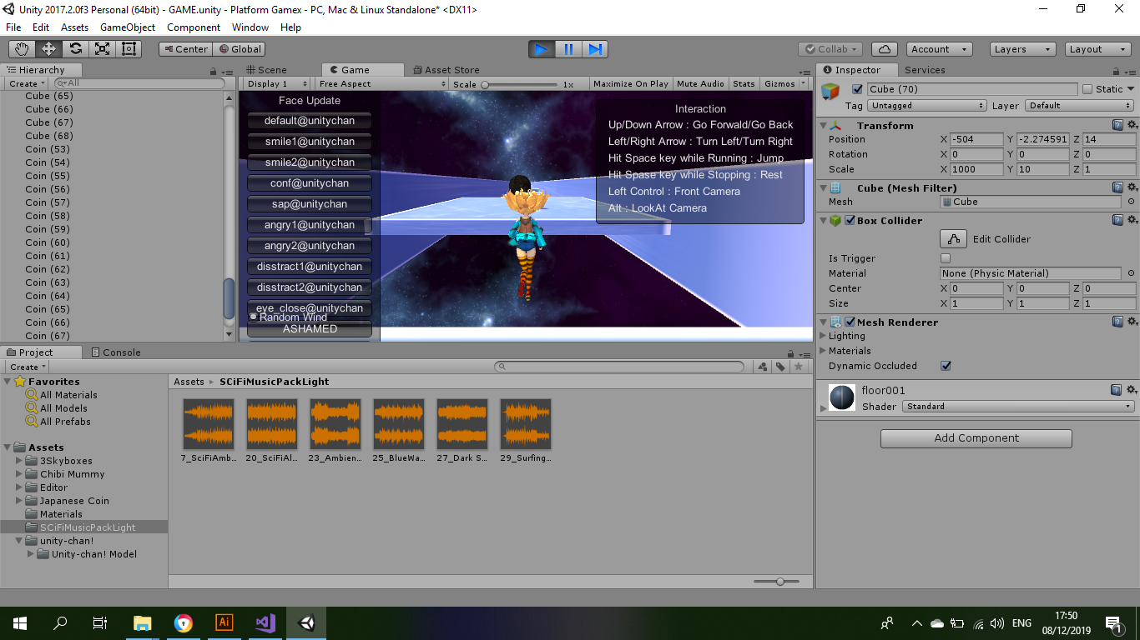The height and width of the screenshot is (640, 1140).
Task: Open Chrome in Windows taskbar
Action: tap(184, 622)
